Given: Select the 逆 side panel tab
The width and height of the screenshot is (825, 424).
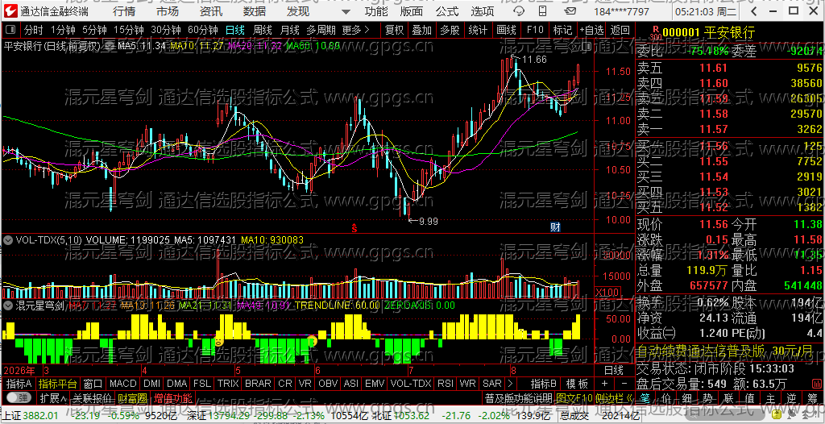Looking at the screenshot, I should coord(791,397).
